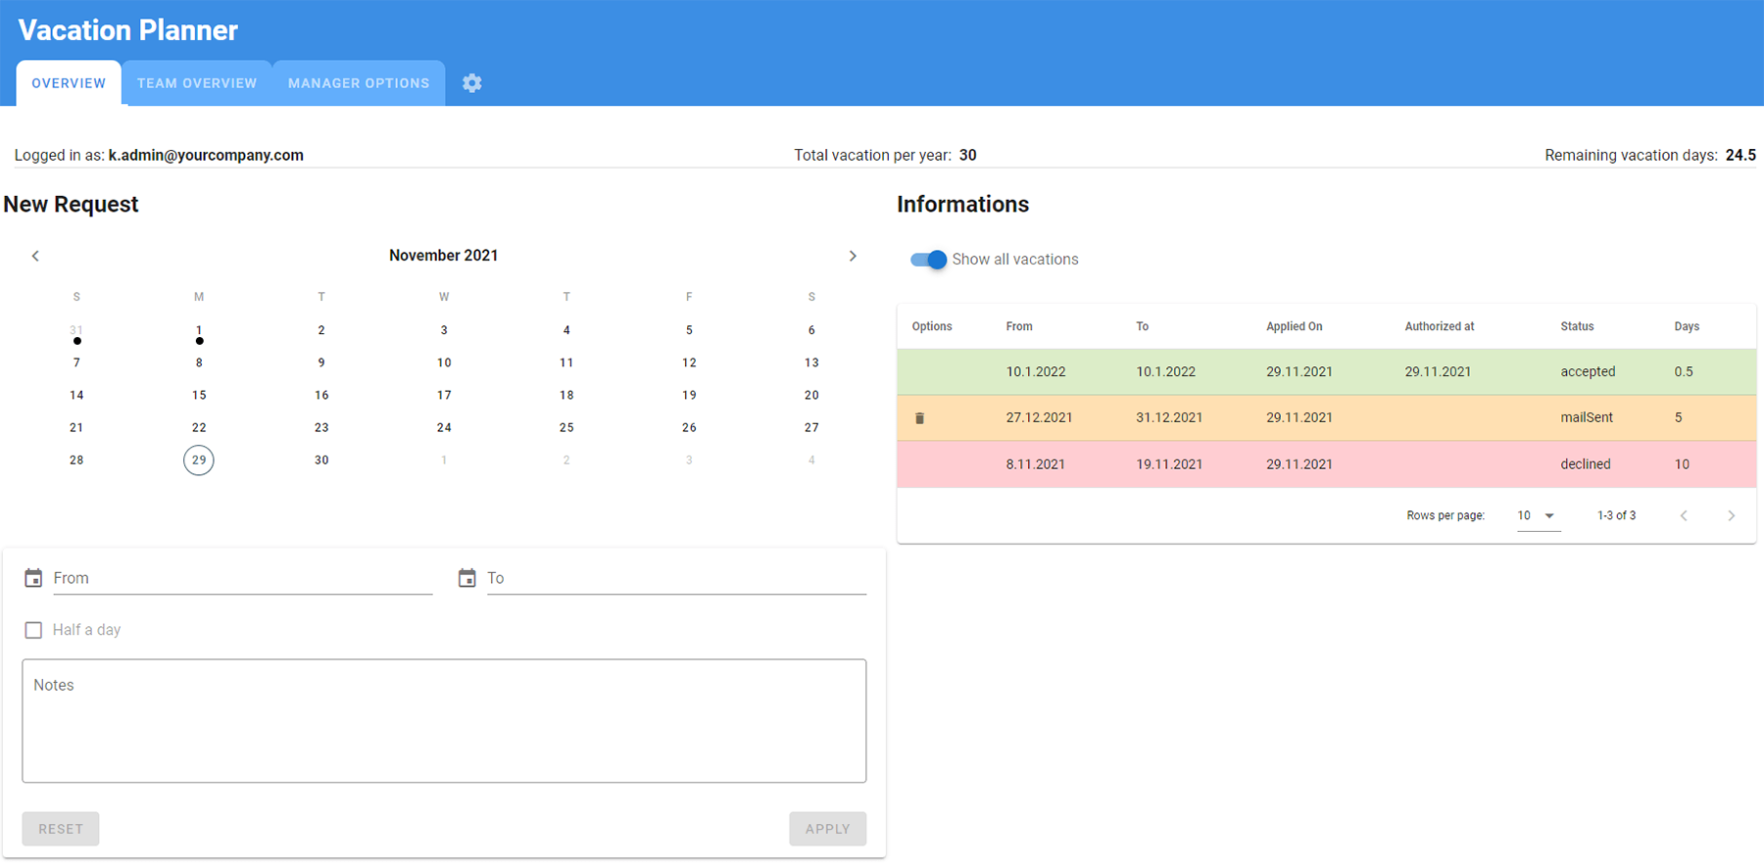The height and width of the screenshot is (868, 1764).
Task: Sort by the To column header
Action: pyautogui.click(x=1143, y=326)
